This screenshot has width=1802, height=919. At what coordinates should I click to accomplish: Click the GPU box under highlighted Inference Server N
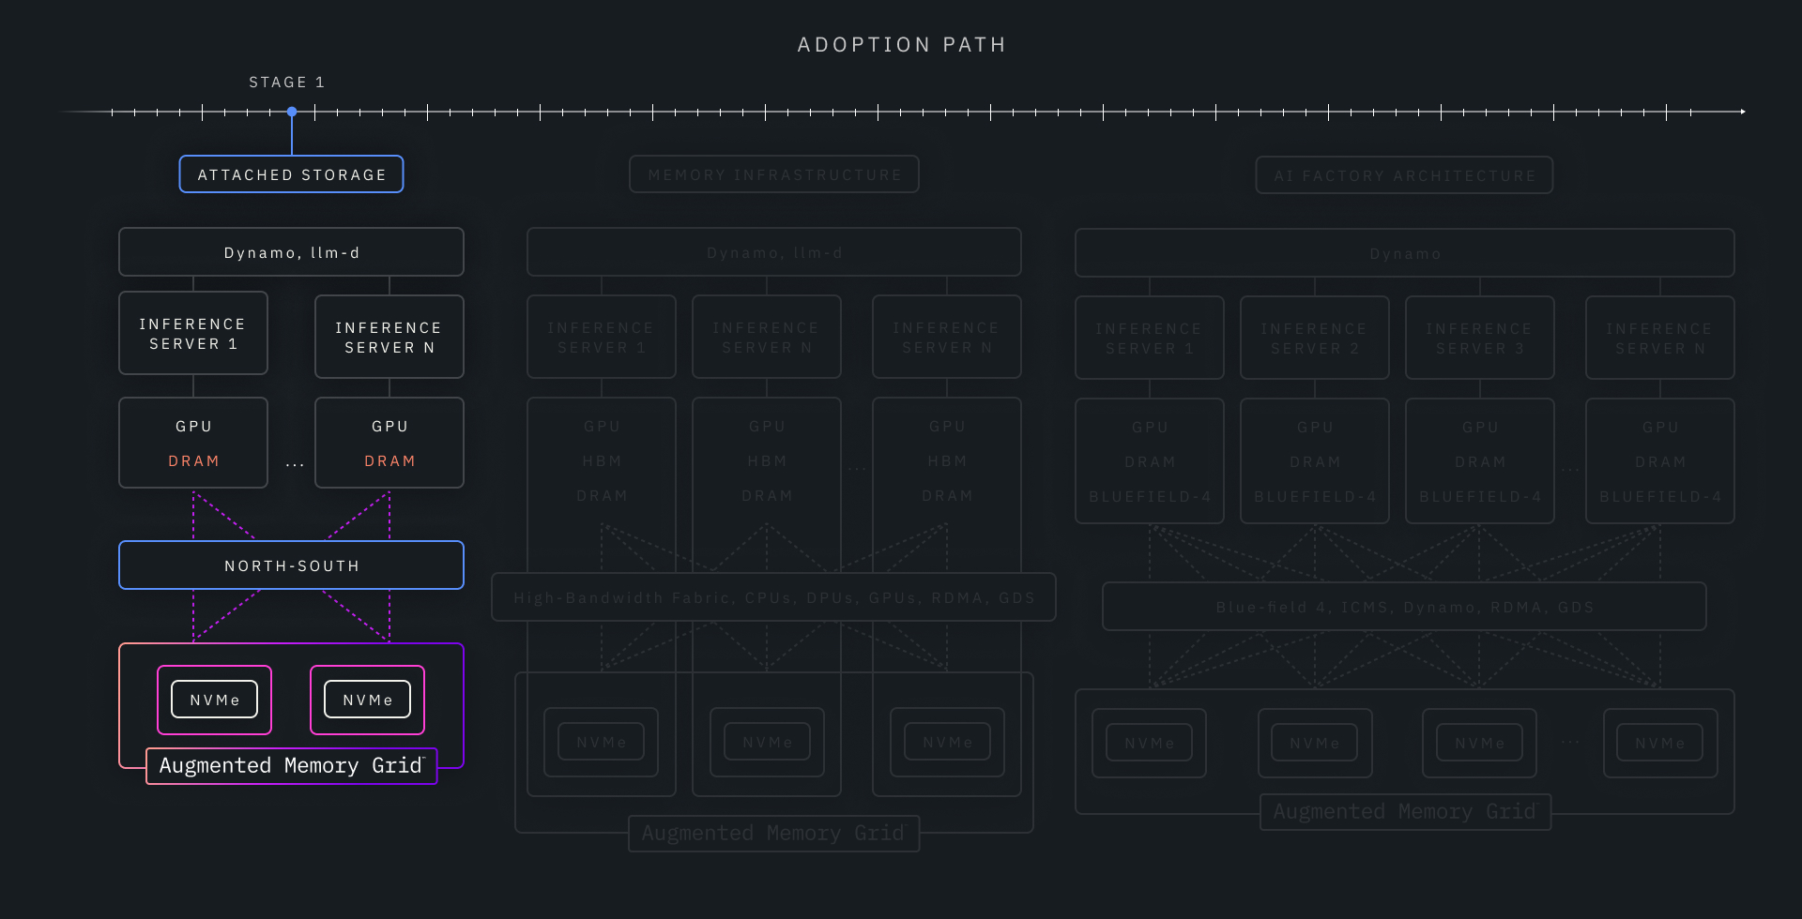click(389, 442)
